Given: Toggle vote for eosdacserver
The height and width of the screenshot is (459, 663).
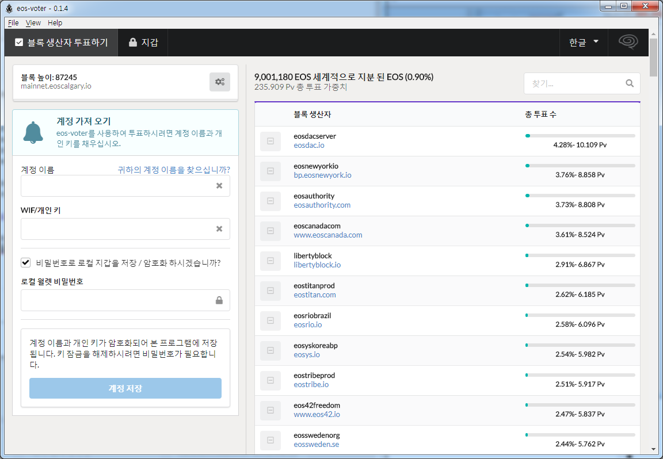Looking at the screenshot, I should click(270, 141).
